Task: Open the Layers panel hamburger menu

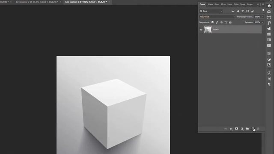Action: (262, 4)
